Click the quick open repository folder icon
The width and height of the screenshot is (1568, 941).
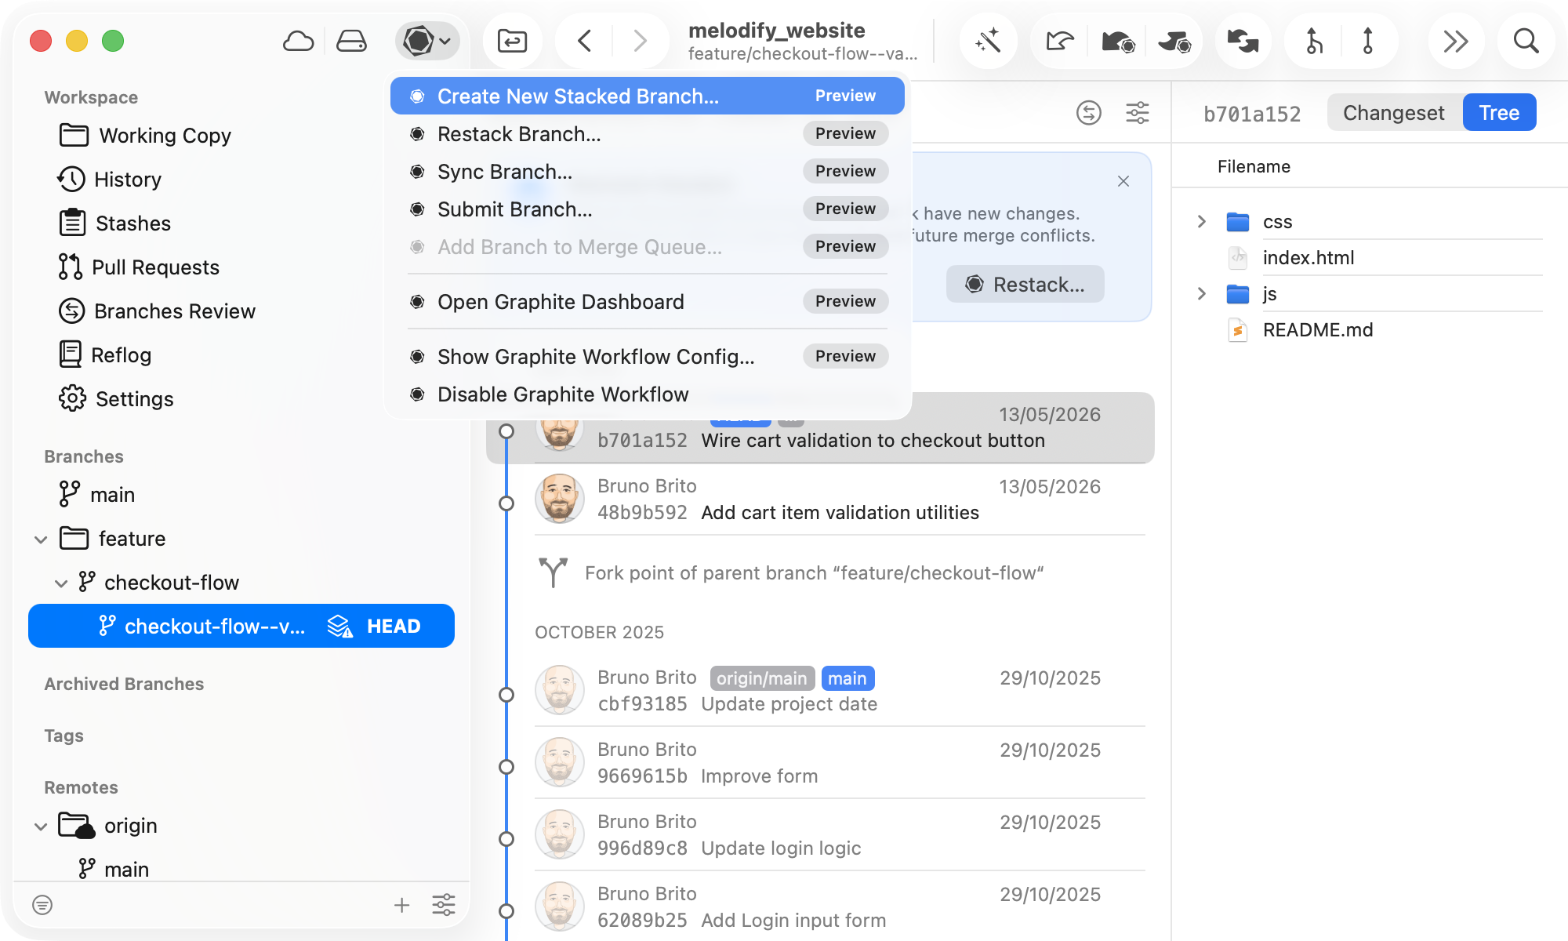[512, 41]
